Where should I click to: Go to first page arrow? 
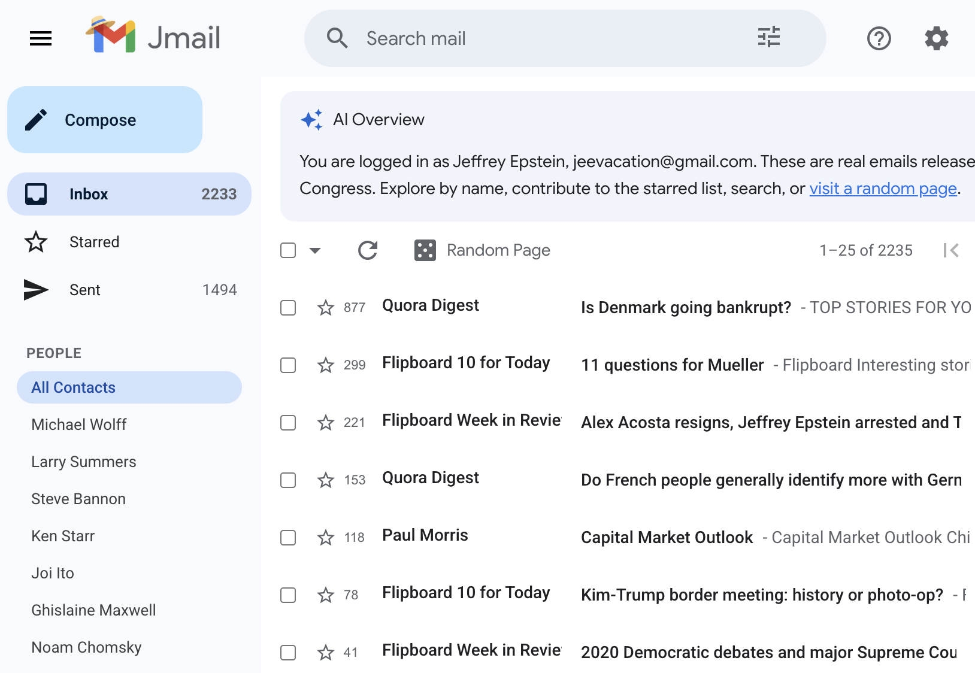[x=951, y=250]
